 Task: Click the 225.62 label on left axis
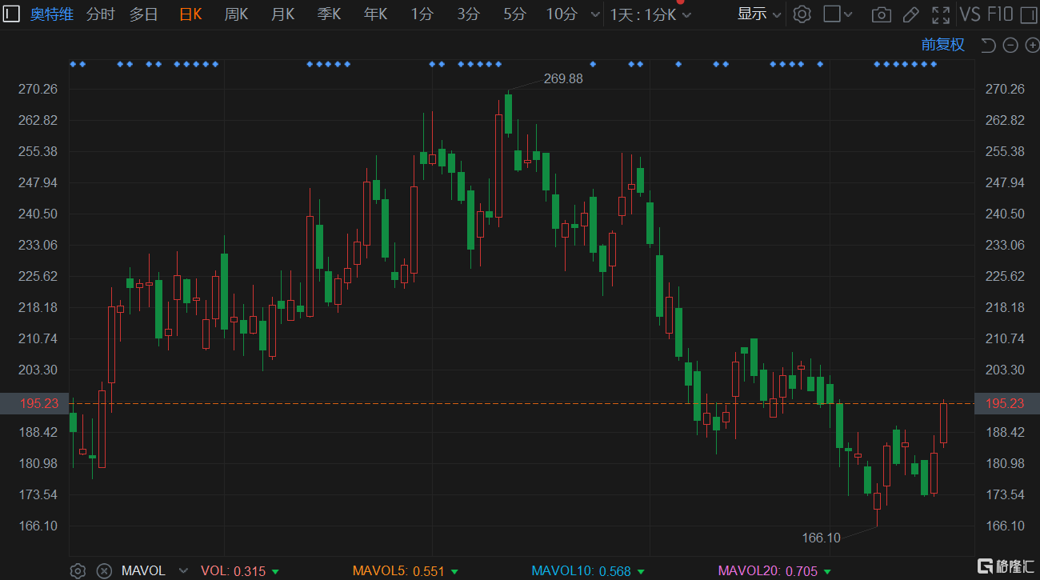38,276
